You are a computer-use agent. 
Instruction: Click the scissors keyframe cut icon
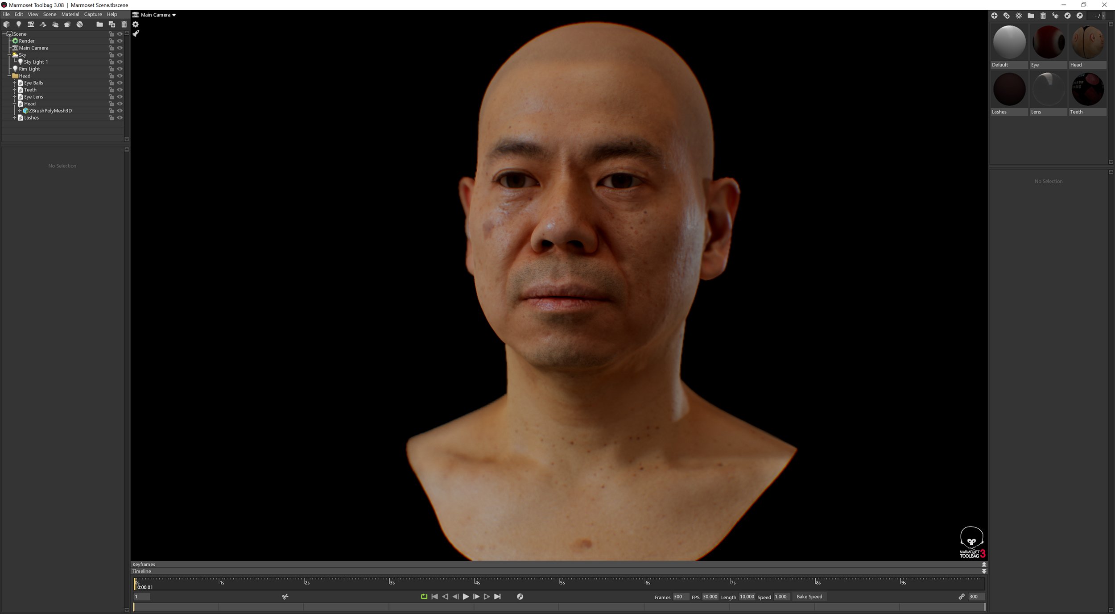(285, 597)
